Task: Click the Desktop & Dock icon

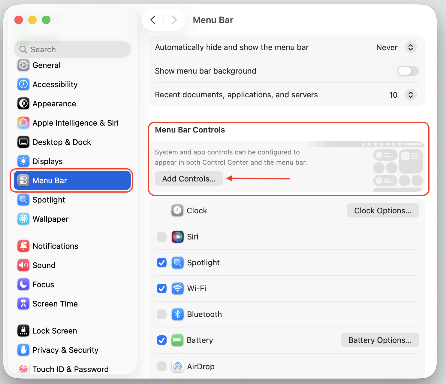Action: pos(23,142)
